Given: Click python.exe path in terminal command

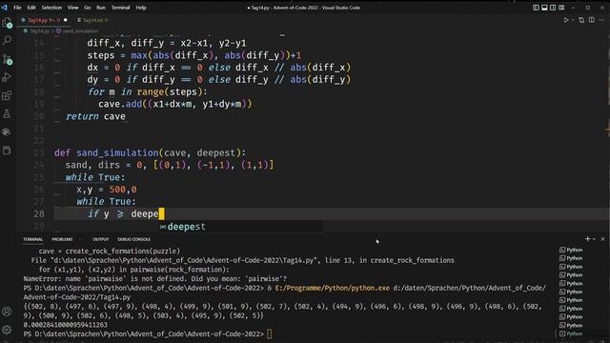Looking at the screenshot, I should click(333, 288).
